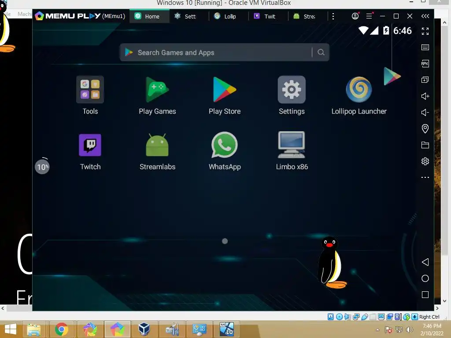Click the taskbar volume speaker icon
Screen dimensions: 451x338
click(x=410, y=330)
